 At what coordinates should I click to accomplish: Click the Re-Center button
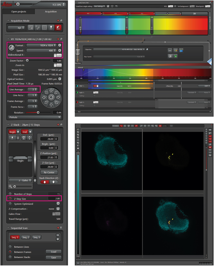click(47, 172)
